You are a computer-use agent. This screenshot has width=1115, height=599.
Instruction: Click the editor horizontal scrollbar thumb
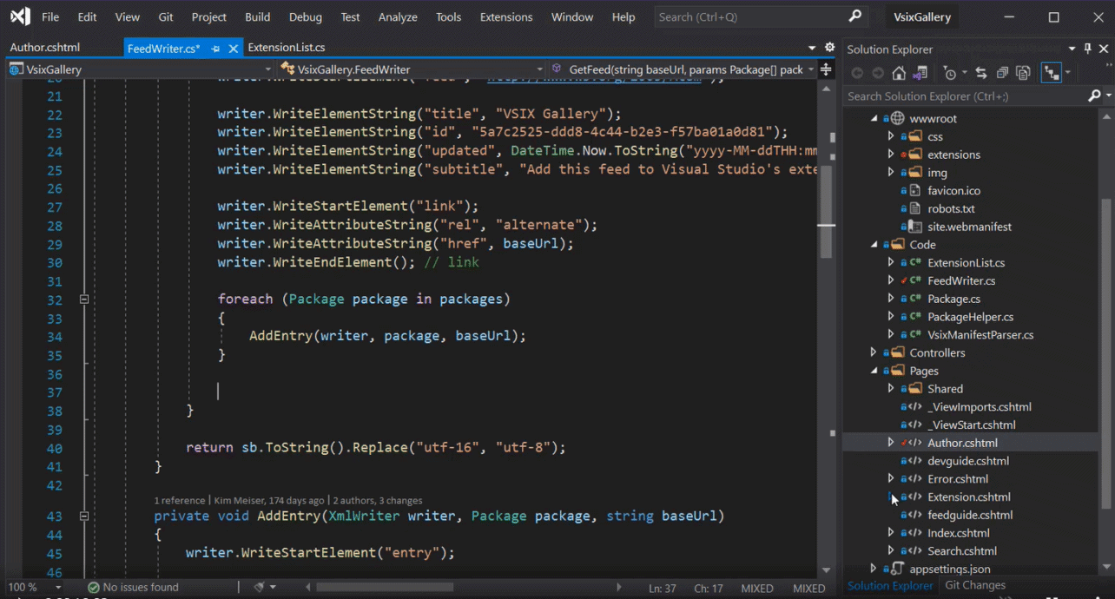[384, 588]
